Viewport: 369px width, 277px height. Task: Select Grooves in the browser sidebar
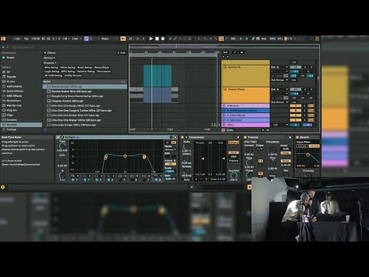coord(22,125)
